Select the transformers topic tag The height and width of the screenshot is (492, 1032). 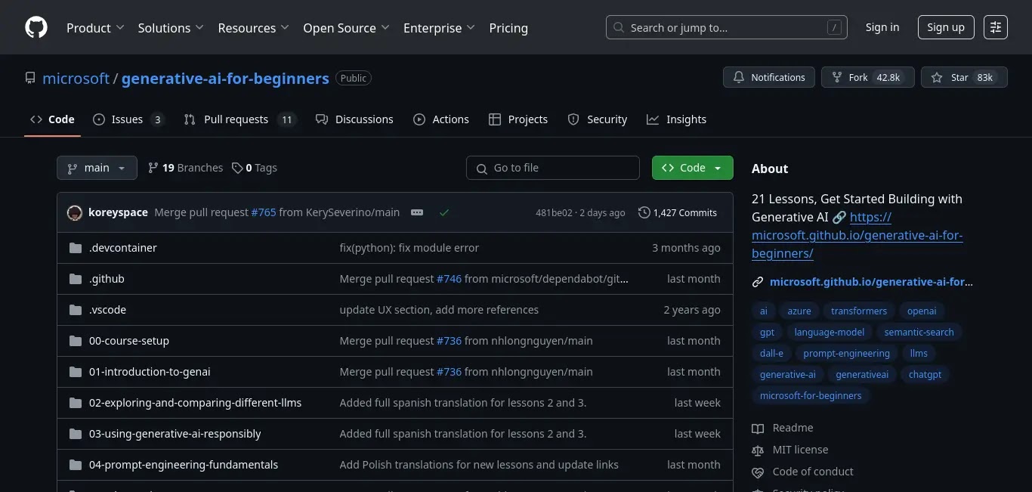859,311
